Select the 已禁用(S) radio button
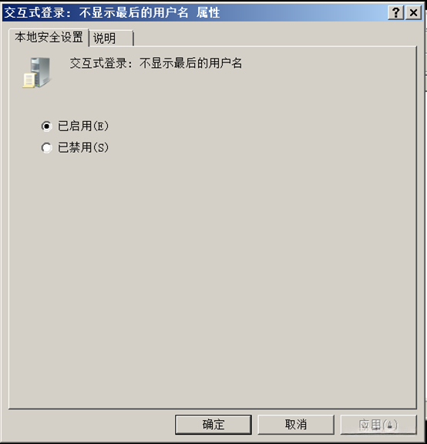427x444 pixels. [47, 147]
